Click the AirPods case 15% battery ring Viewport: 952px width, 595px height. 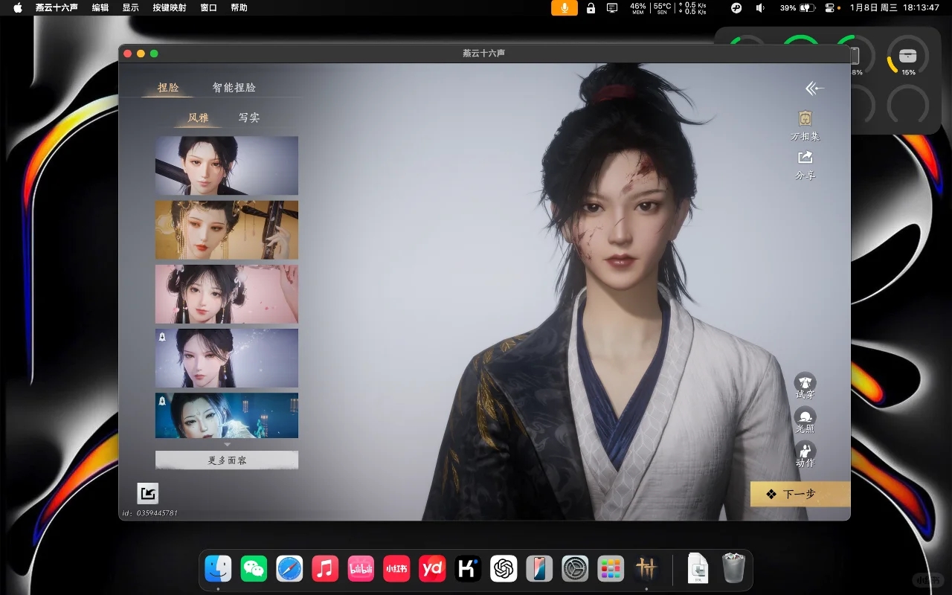pos(908,57)
